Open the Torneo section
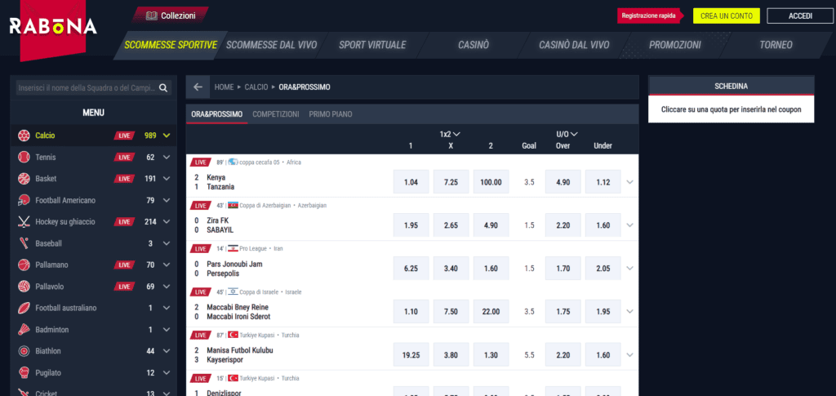This screenshot has height=396, width=836. tap(776, 45)
